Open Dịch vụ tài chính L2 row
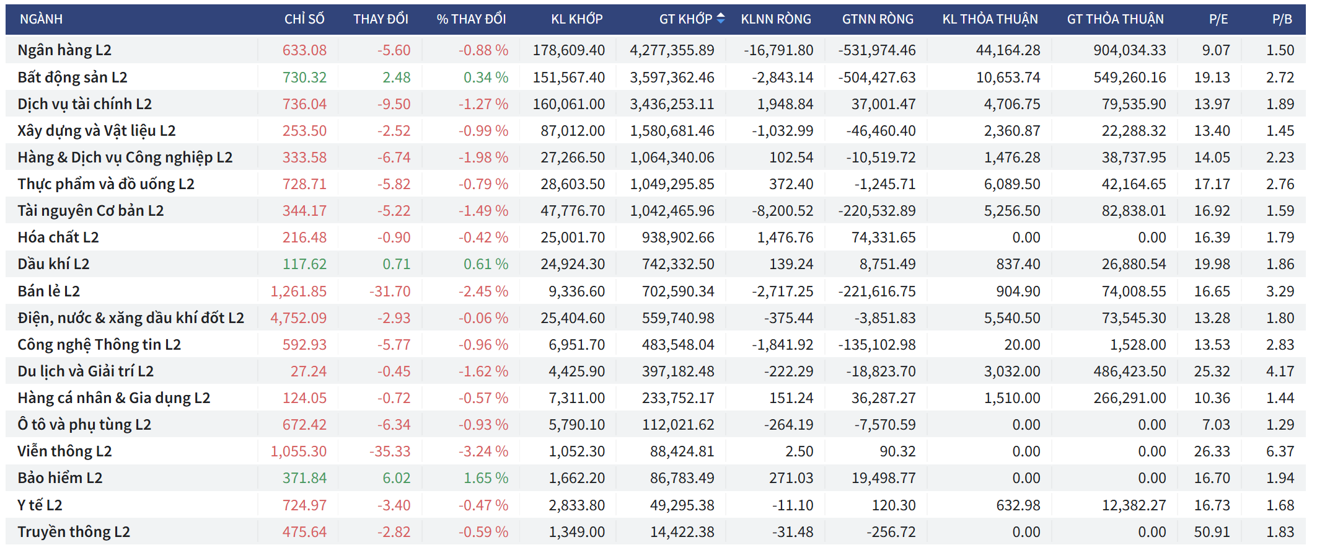 coord(84,104)
